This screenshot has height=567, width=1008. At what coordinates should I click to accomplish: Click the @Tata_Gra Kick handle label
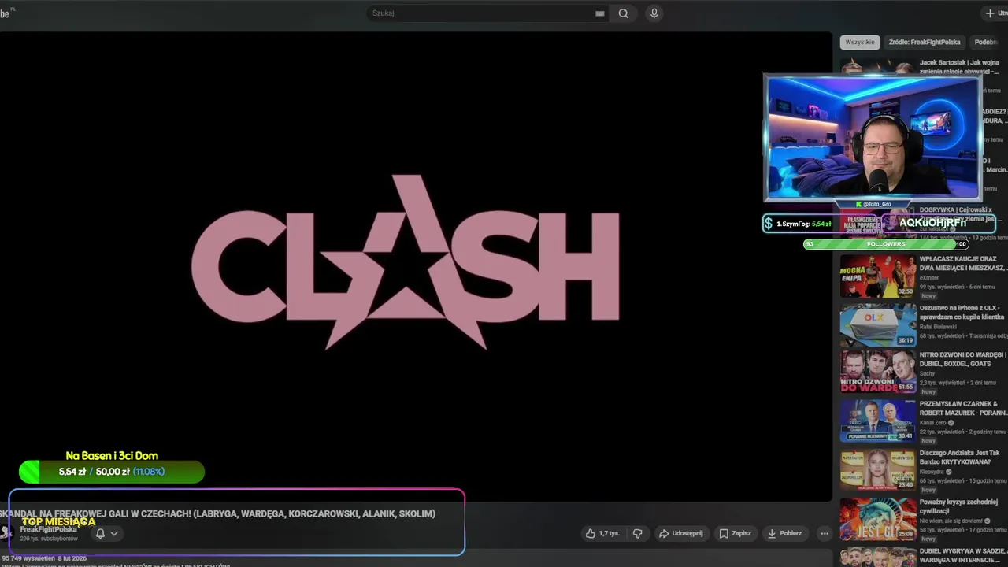coord(874,204)
